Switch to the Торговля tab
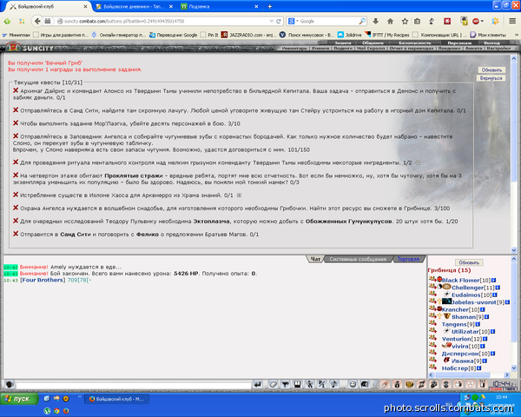This screenshot has height=417, width=521. click(408, 259)
